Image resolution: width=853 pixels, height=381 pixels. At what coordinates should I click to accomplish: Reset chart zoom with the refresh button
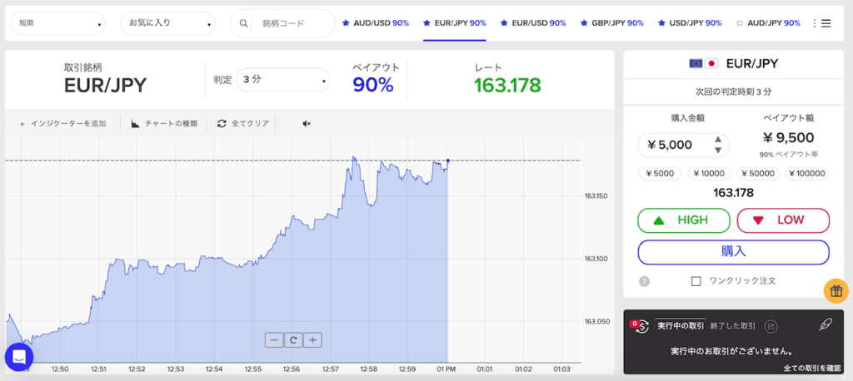click(x=293, y=339)
